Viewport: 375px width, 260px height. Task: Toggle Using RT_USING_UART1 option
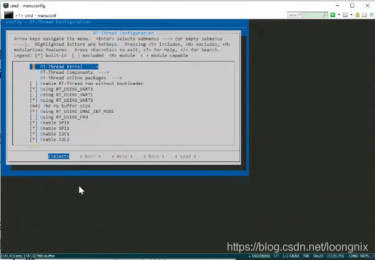tap(61, 95)
